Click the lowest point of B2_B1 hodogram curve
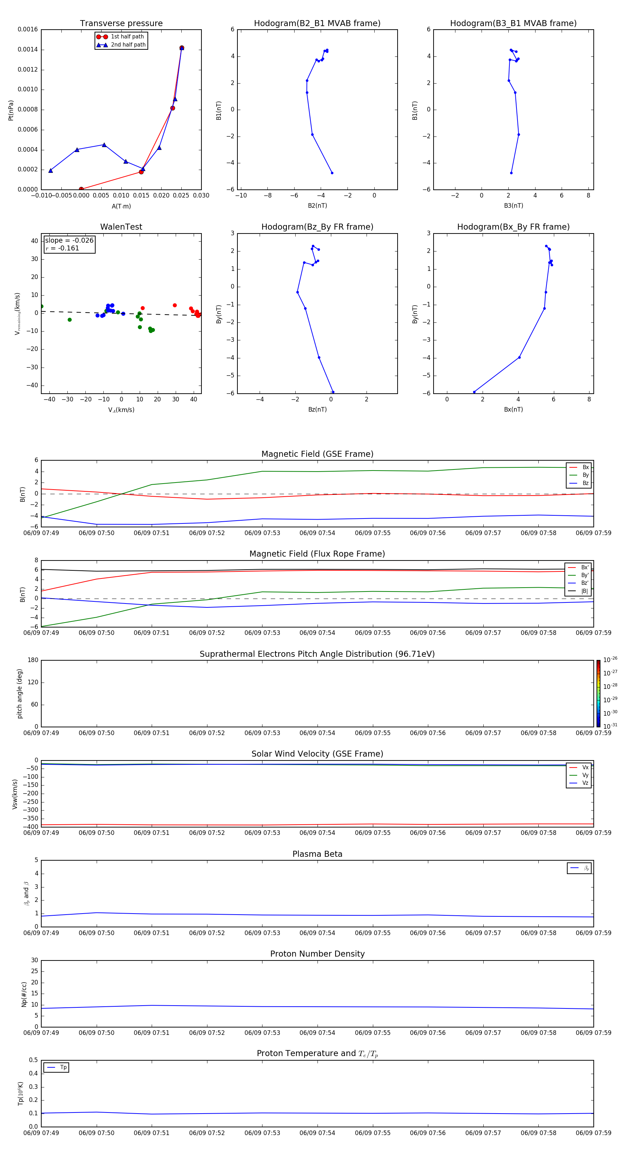Image resolution: width=635 pixels, height=1164 pixels. [332, 172]
